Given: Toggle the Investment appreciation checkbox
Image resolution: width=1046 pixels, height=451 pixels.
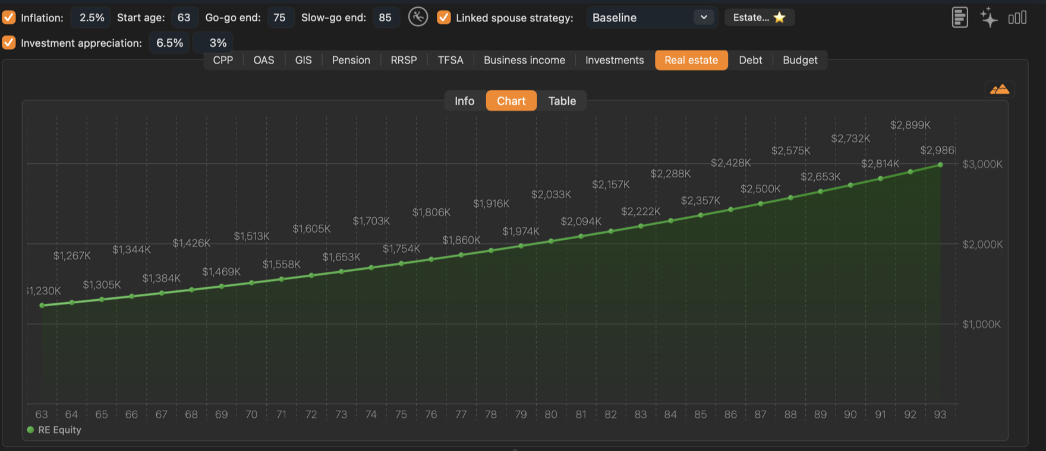Looking at the screenshot, I should pos(9,43).
